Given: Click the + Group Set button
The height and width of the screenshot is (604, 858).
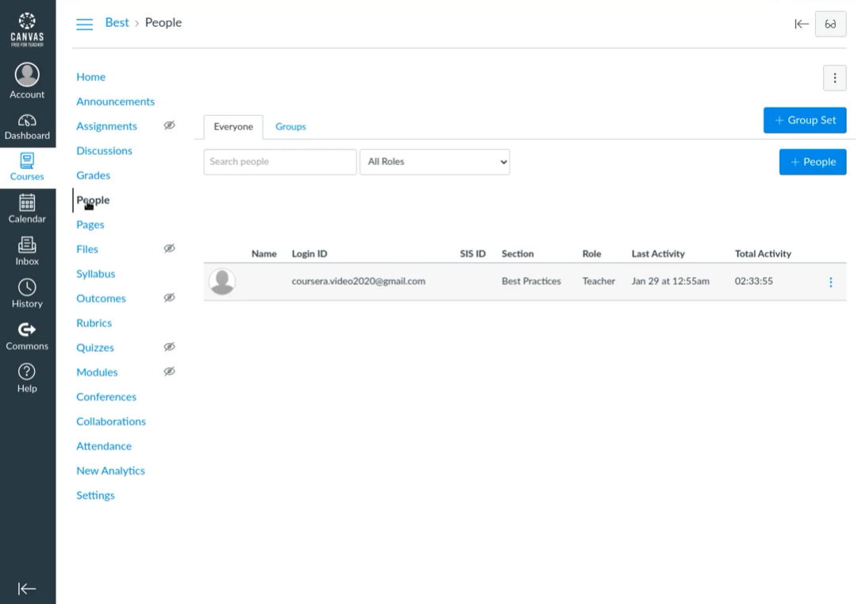Looking at the screenshot, I should 805,121.
